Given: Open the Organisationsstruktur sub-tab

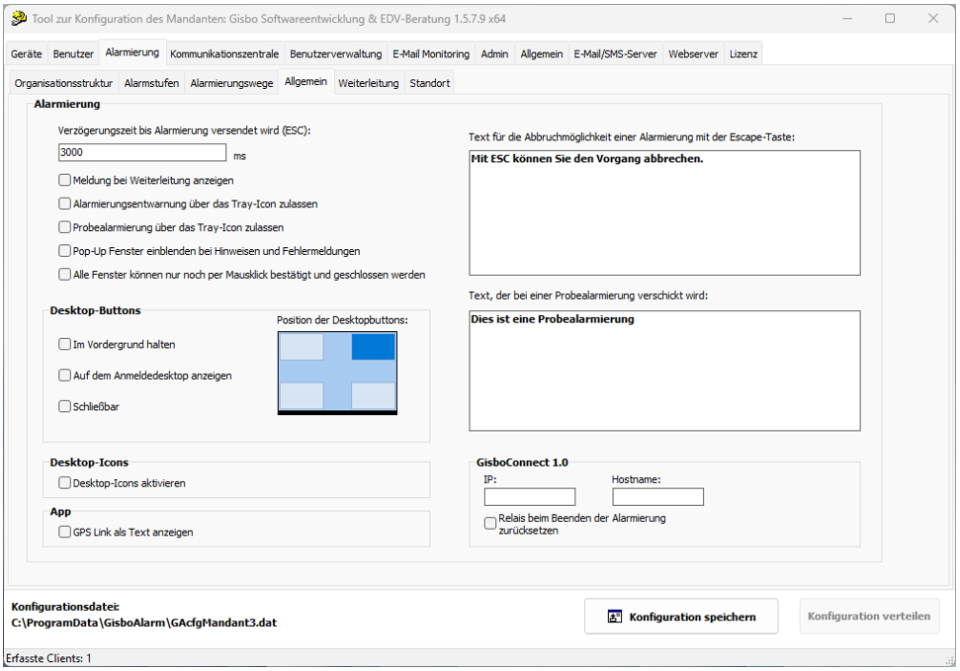Looking at the screenshot, I should 63,83.
